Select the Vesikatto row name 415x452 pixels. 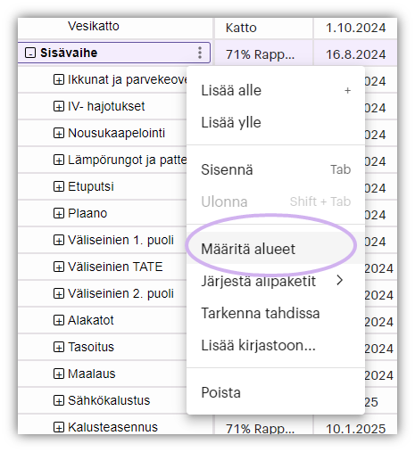click(94, 26)
